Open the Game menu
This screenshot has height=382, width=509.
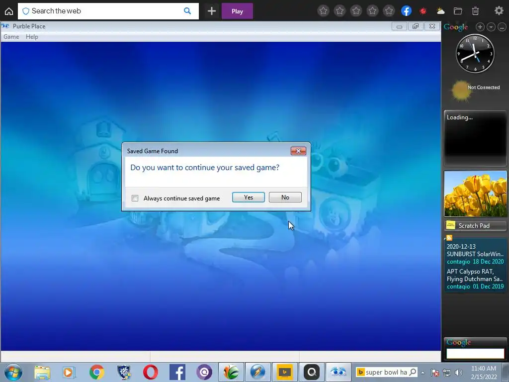(11, 37)
